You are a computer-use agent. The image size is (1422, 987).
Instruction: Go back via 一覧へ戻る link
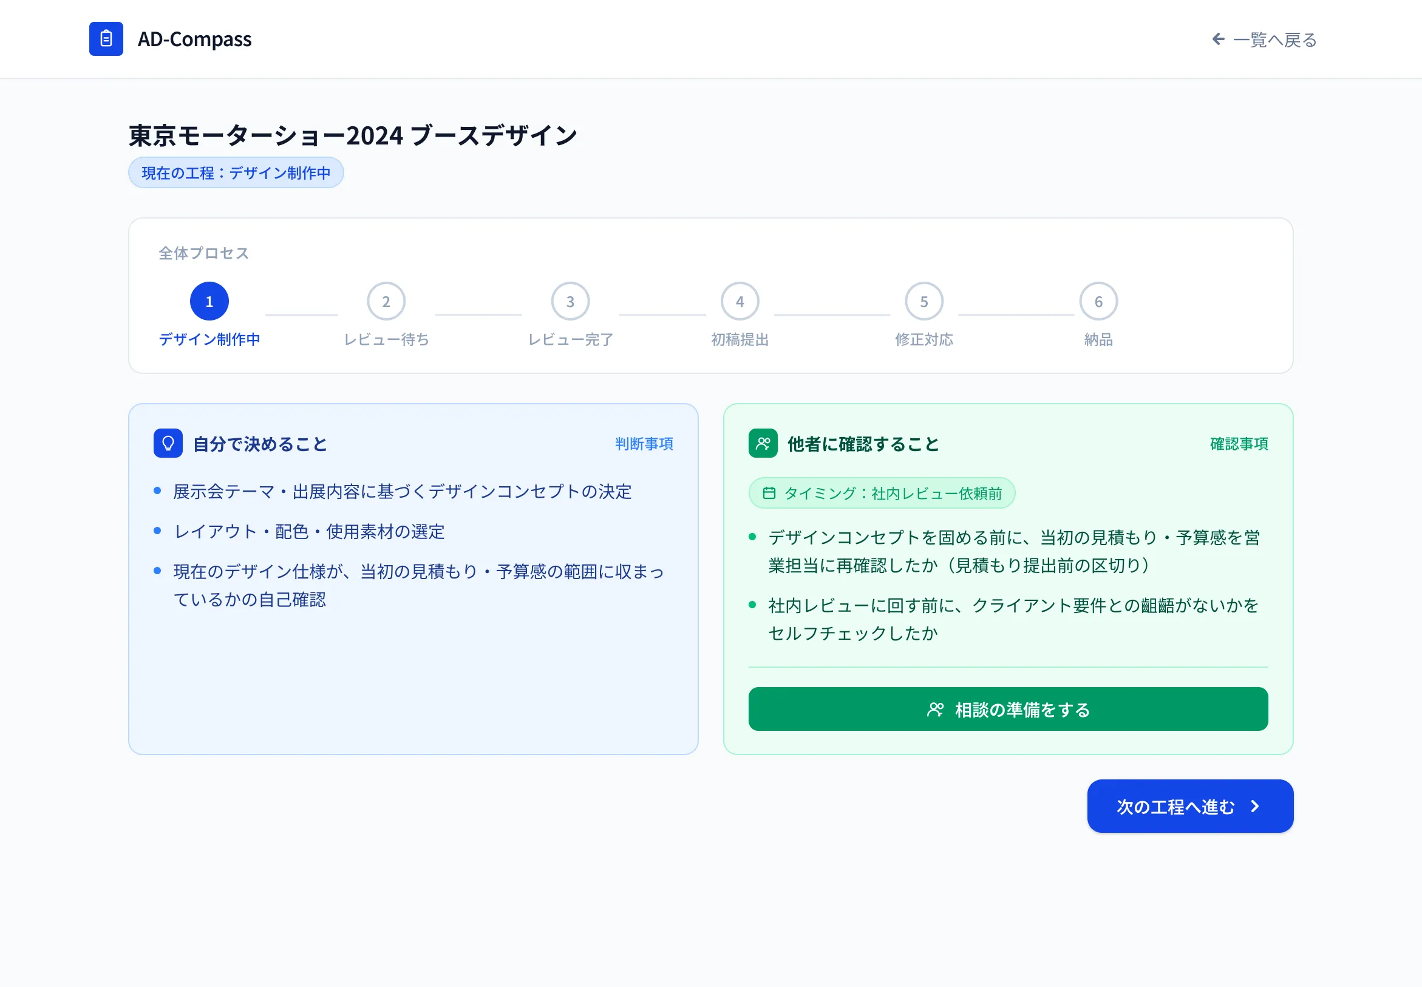pyautogui.click(x=1264, y=39)
